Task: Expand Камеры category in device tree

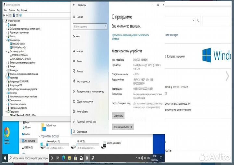Action: click(x=6, y=66)
